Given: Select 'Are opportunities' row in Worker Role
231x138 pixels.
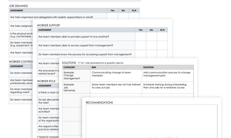Looking at the screenshot, I should (x=49, y=128).
